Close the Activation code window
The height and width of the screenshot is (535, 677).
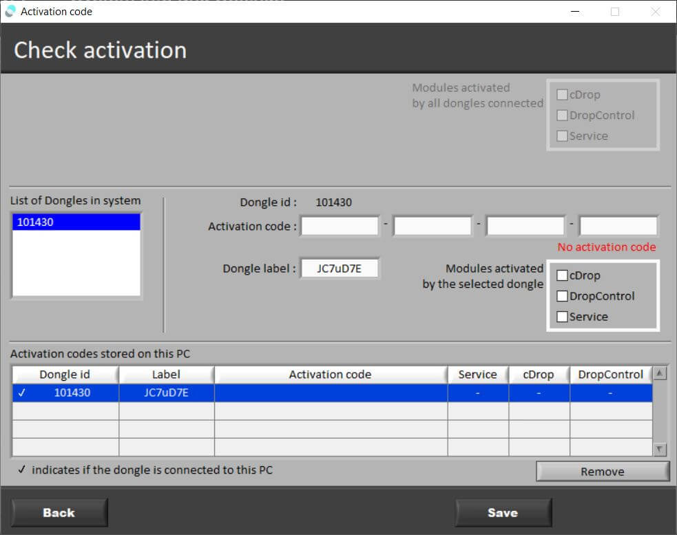point(655,11)
